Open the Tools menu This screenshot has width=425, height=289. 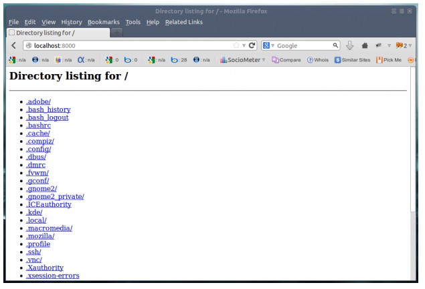pos(133,22)
